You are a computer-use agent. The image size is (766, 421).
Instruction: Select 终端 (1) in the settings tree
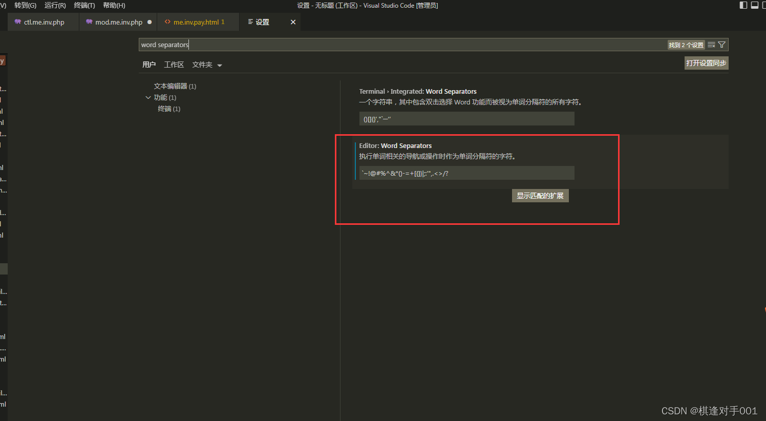pos(169,109)
